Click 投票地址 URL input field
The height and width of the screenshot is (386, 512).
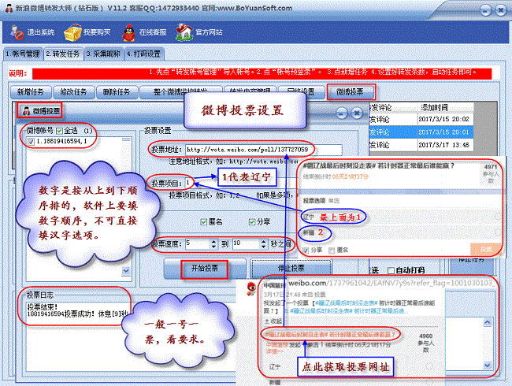coord(264,150)
